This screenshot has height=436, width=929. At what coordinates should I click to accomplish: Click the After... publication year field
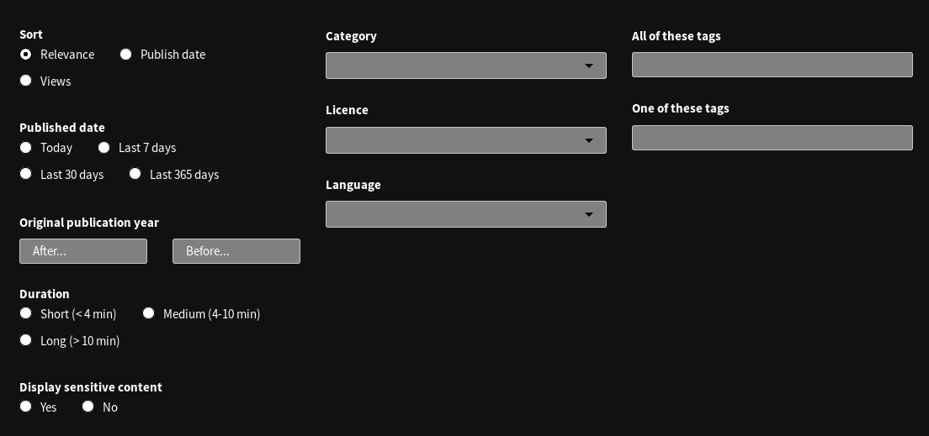coord(83,251)
